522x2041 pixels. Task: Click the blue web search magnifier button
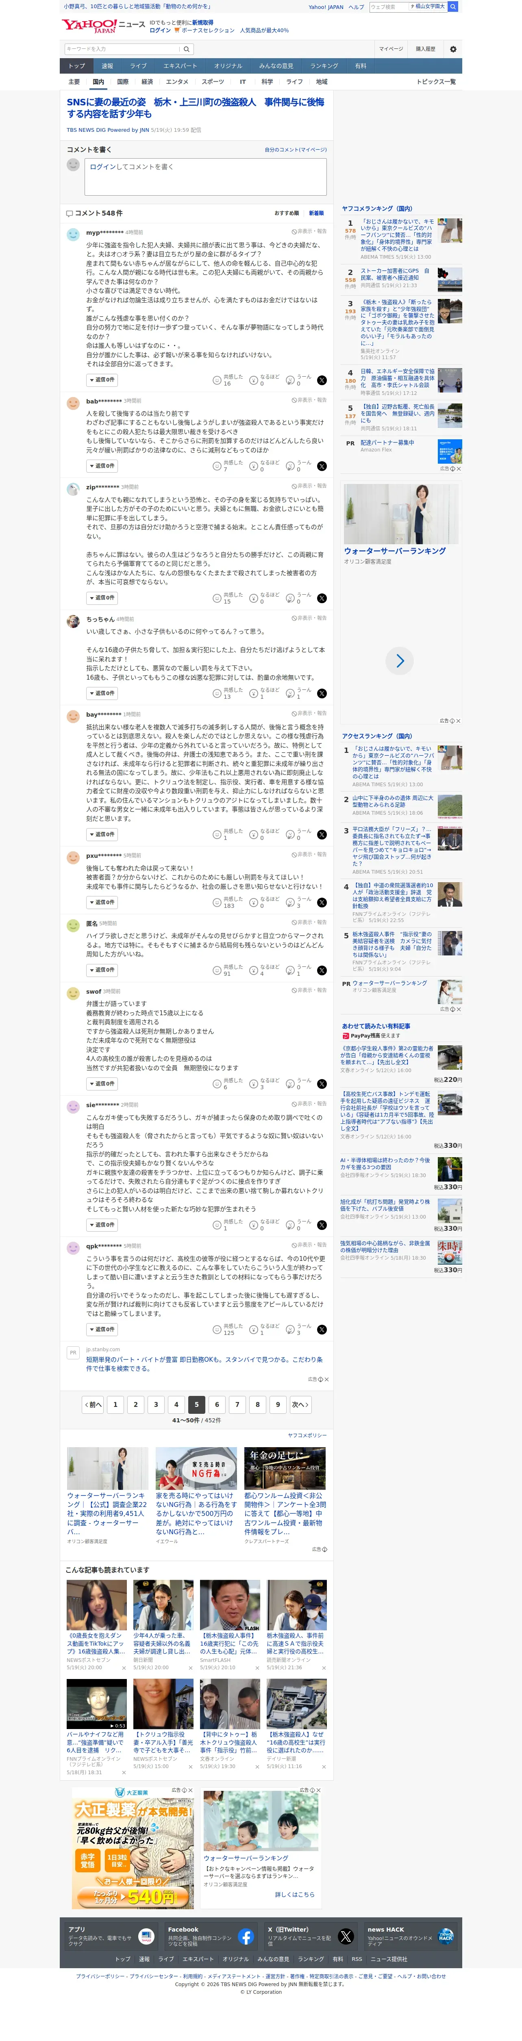point(452,7)
